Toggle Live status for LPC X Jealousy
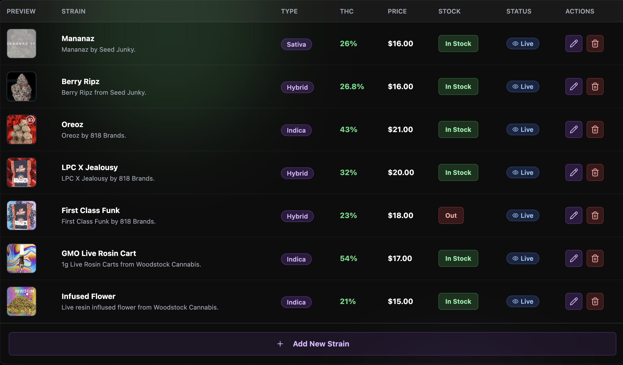The width and height of the screenshot is (623, 365). 523,172
